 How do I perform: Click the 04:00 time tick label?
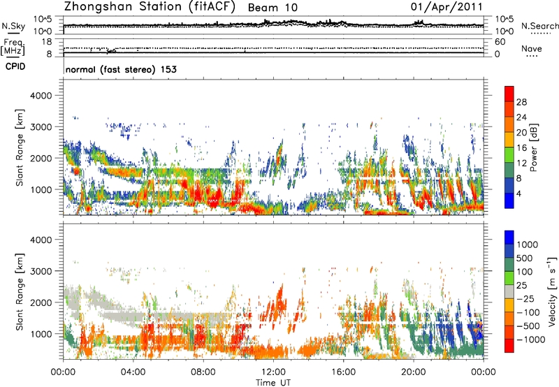click(133, 372)
